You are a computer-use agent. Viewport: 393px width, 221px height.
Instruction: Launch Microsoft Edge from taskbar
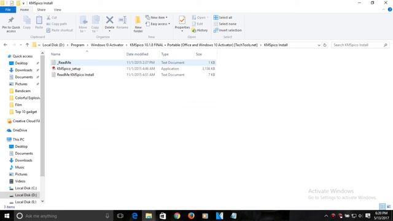coord(134,215)
